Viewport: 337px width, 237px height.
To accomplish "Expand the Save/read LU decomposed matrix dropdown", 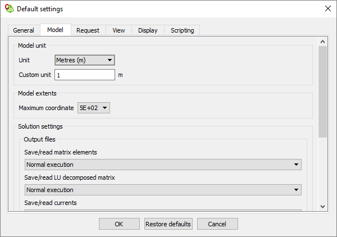I will (163, 190).
